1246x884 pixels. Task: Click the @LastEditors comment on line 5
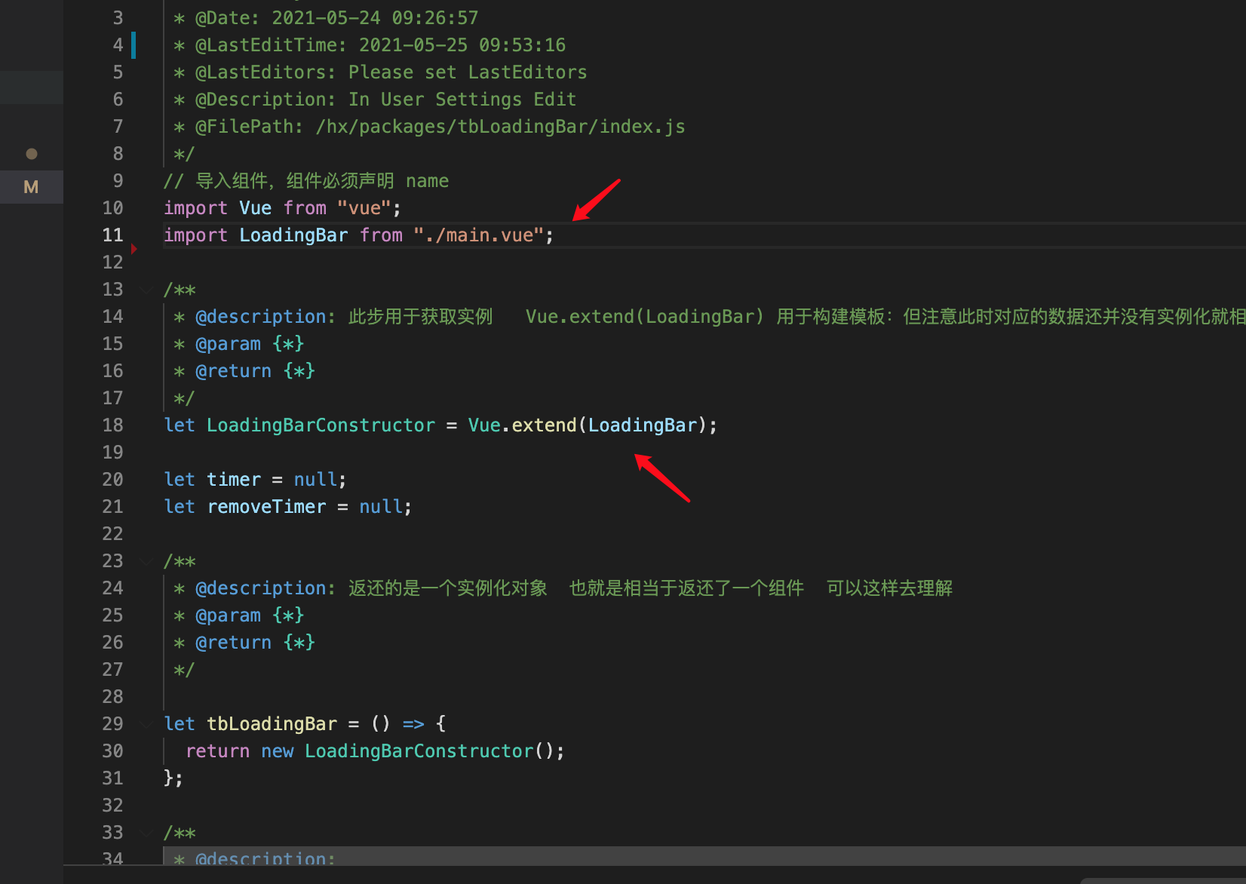pos(380,72)
